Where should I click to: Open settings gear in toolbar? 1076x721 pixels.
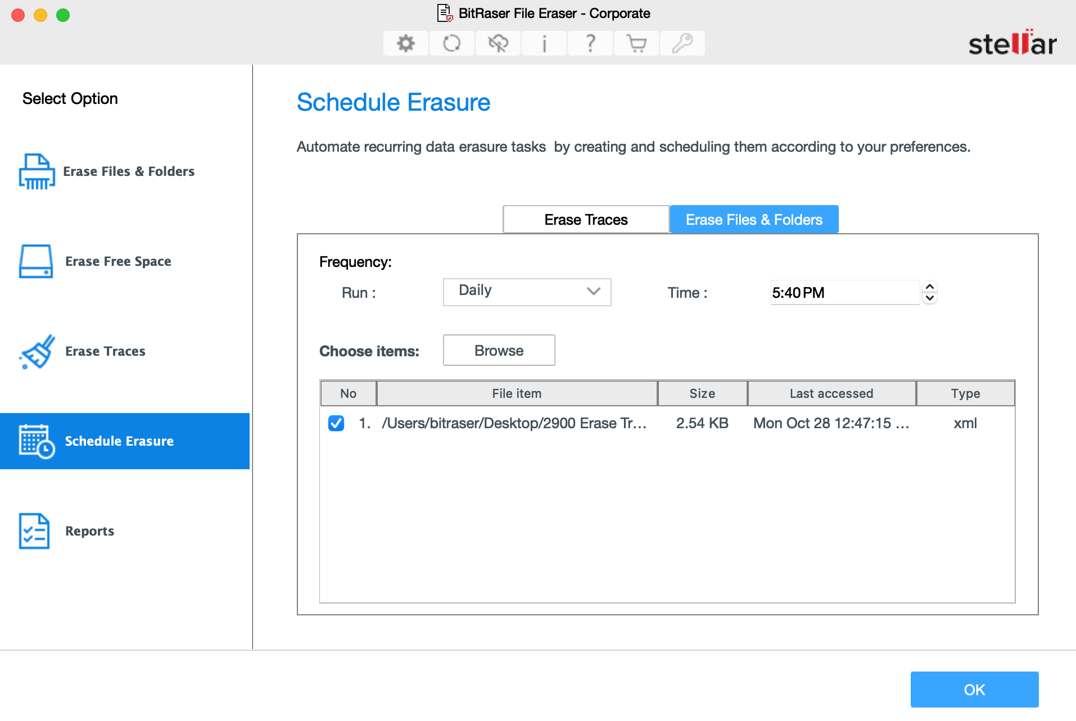406,43
